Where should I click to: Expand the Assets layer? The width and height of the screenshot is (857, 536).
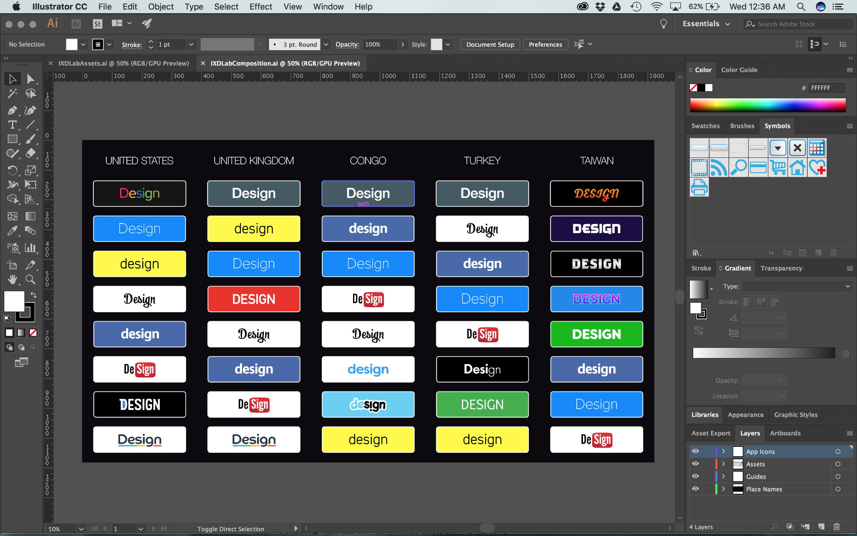pos(723,464)
